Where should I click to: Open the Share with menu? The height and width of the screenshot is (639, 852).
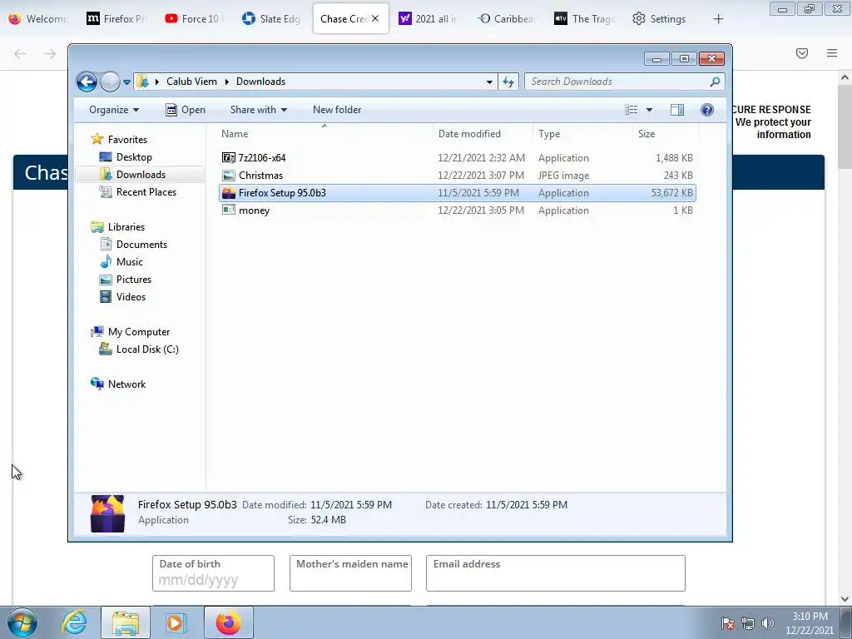(x=259, y=110)
